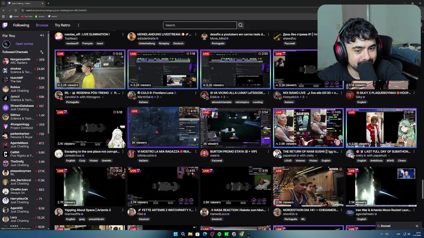
Task: Reload the page in browser
Action: click(x=15, y=10)
